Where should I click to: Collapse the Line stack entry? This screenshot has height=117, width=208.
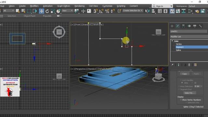[x=172, y=41]
